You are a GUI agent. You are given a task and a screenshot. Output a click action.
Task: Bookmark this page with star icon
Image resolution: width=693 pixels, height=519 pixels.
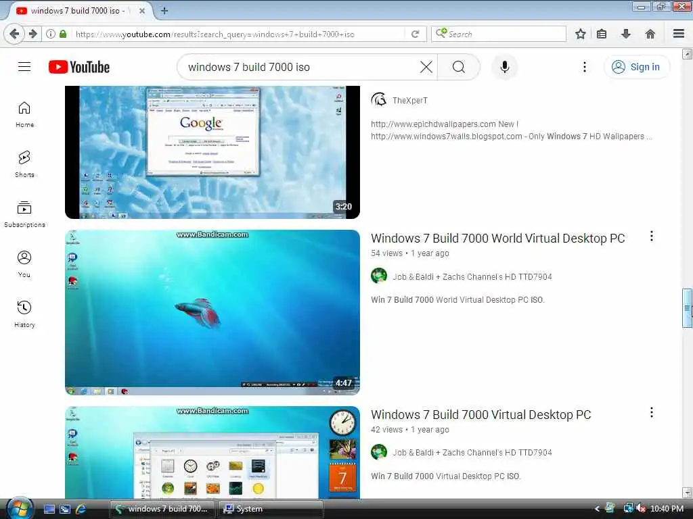[580, 34]
